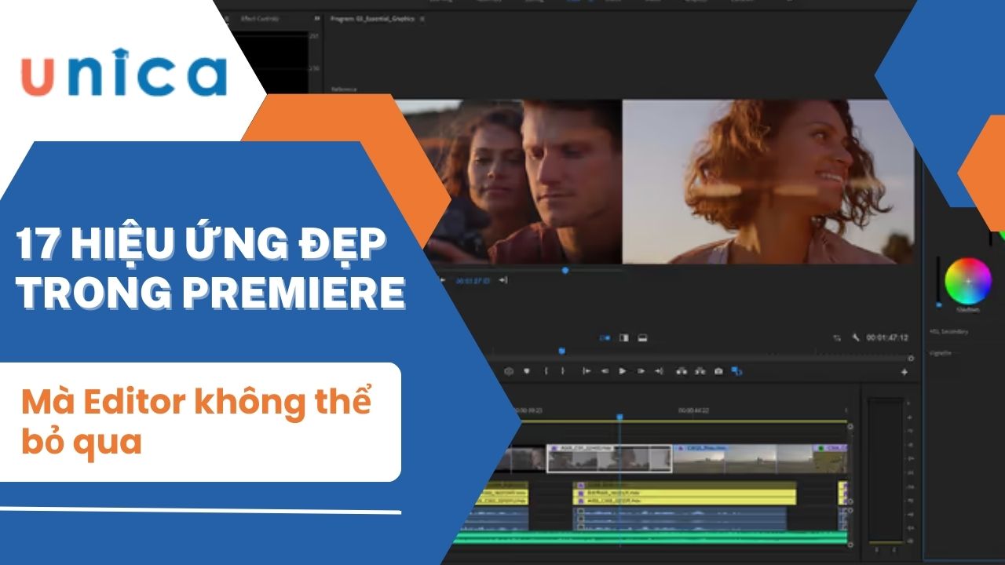Export a frame with the camera icon
1005x565 pixels.
[x=718, y=371]
